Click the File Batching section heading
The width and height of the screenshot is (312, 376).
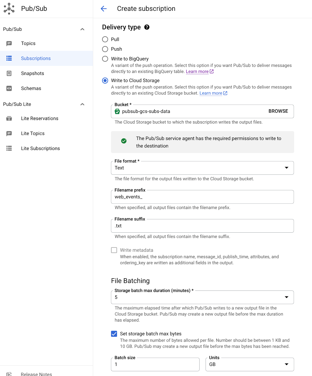point(130,281)
